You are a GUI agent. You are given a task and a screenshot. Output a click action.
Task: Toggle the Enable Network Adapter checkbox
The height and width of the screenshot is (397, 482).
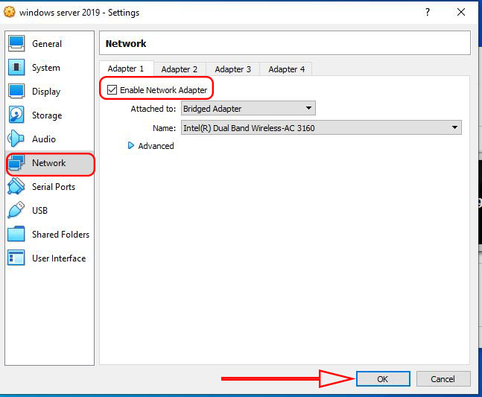112,90
